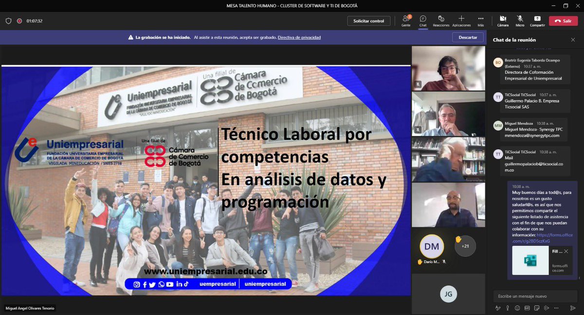
Task: Dismiss the Fill link preview
Action: coord(566,251)
